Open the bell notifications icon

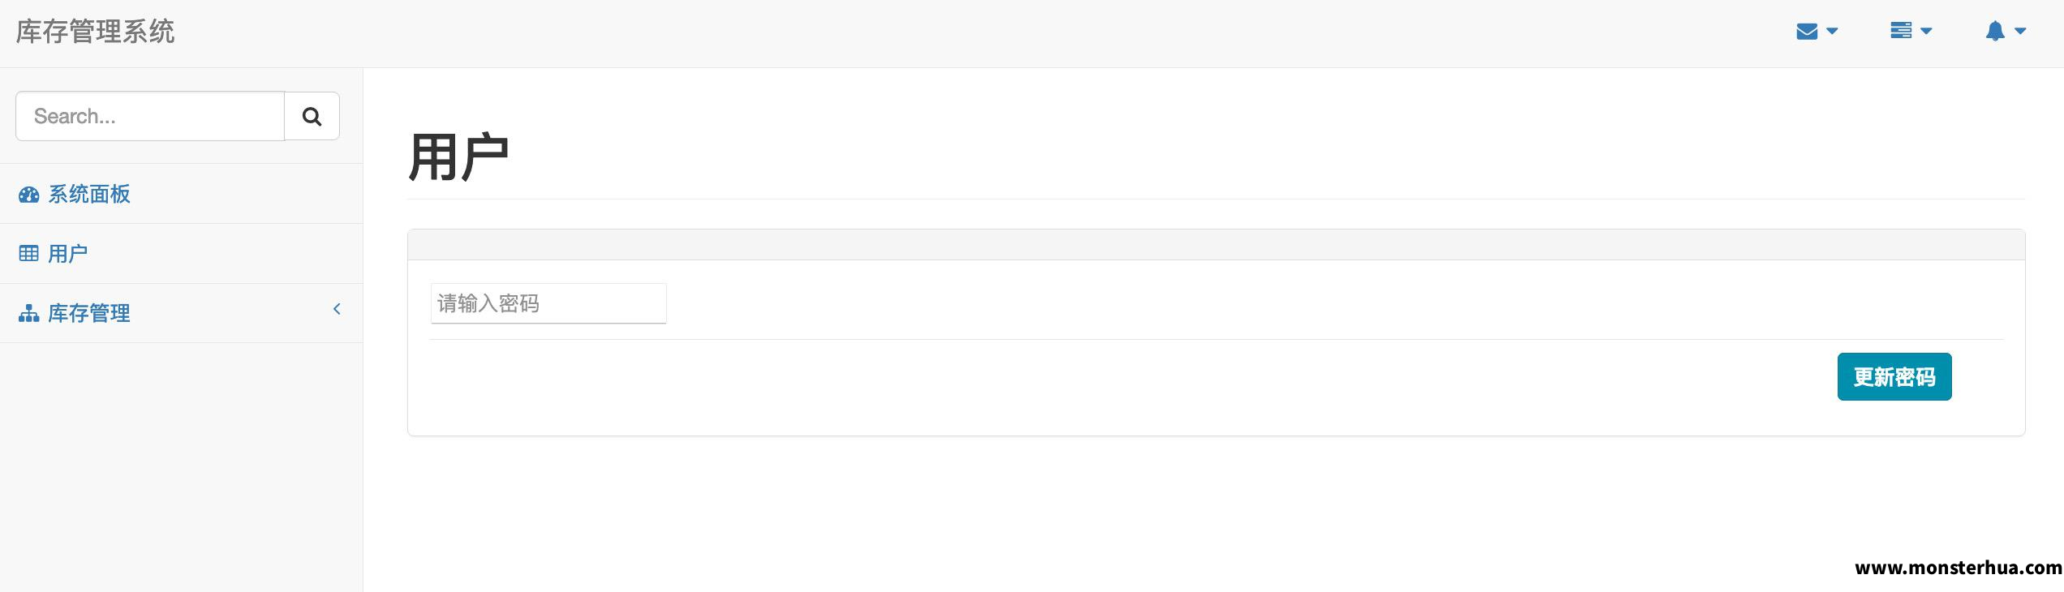pos(1995,32)
